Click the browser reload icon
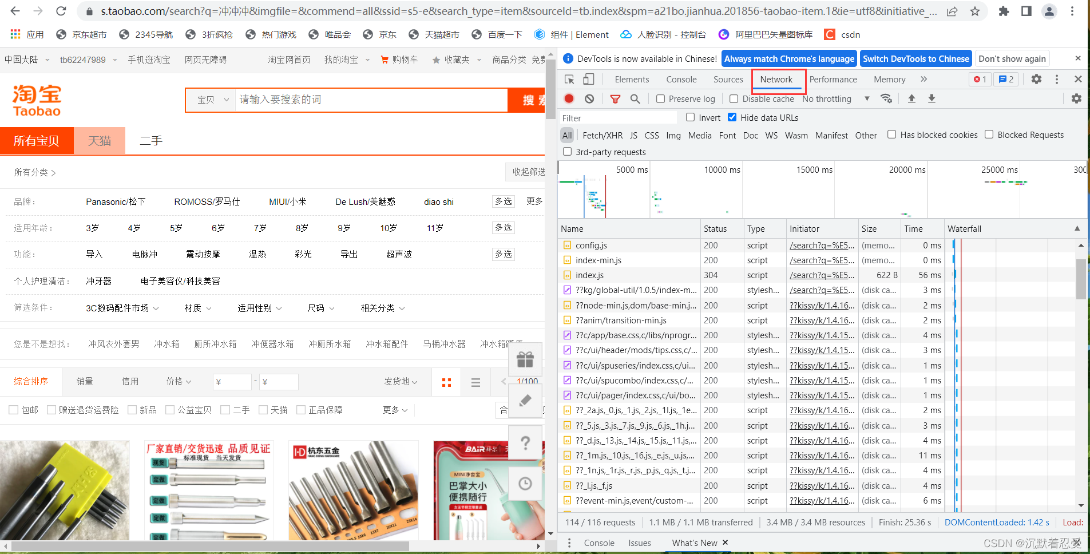 [61, 11]
